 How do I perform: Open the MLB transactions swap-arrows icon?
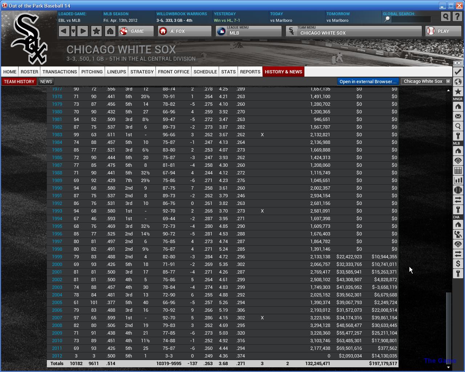pyautogui.click(x=458, y=200)
